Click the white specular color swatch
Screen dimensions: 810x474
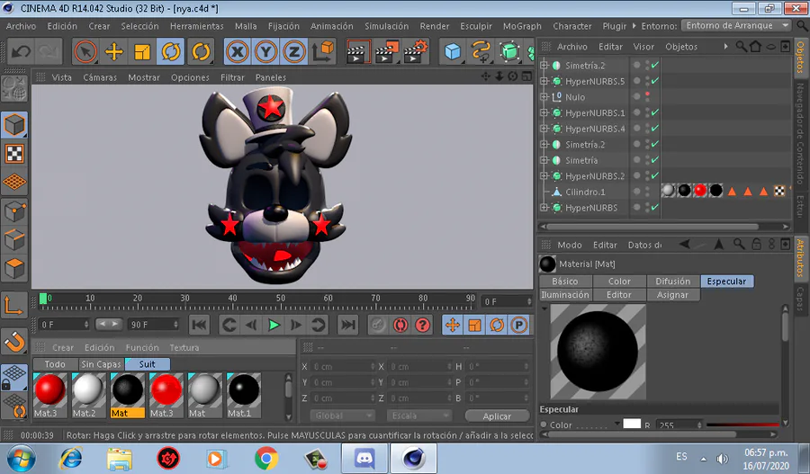[632, 424]
